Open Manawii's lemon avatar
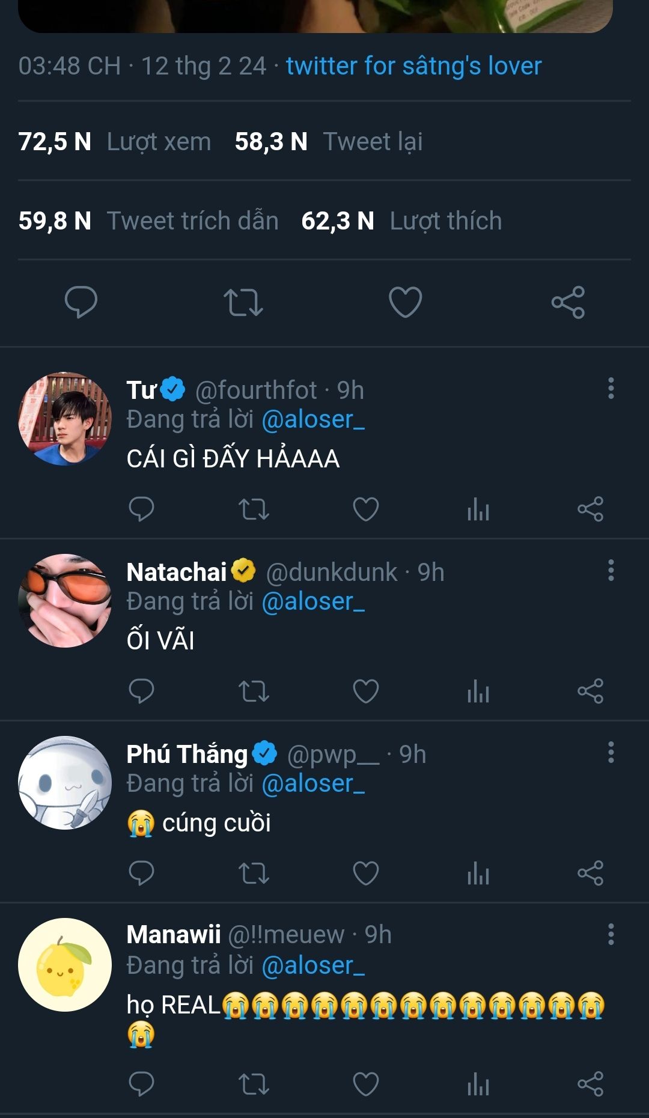Image resolution: width=649 pixels, height=1118 pixels. tap(65, 965)
